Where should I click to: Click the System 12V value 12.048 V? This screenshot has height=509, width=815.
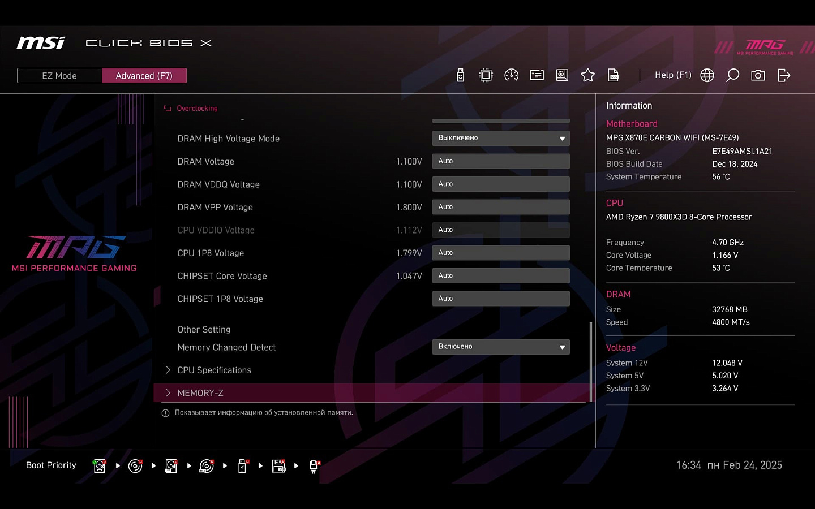[727, 363]
